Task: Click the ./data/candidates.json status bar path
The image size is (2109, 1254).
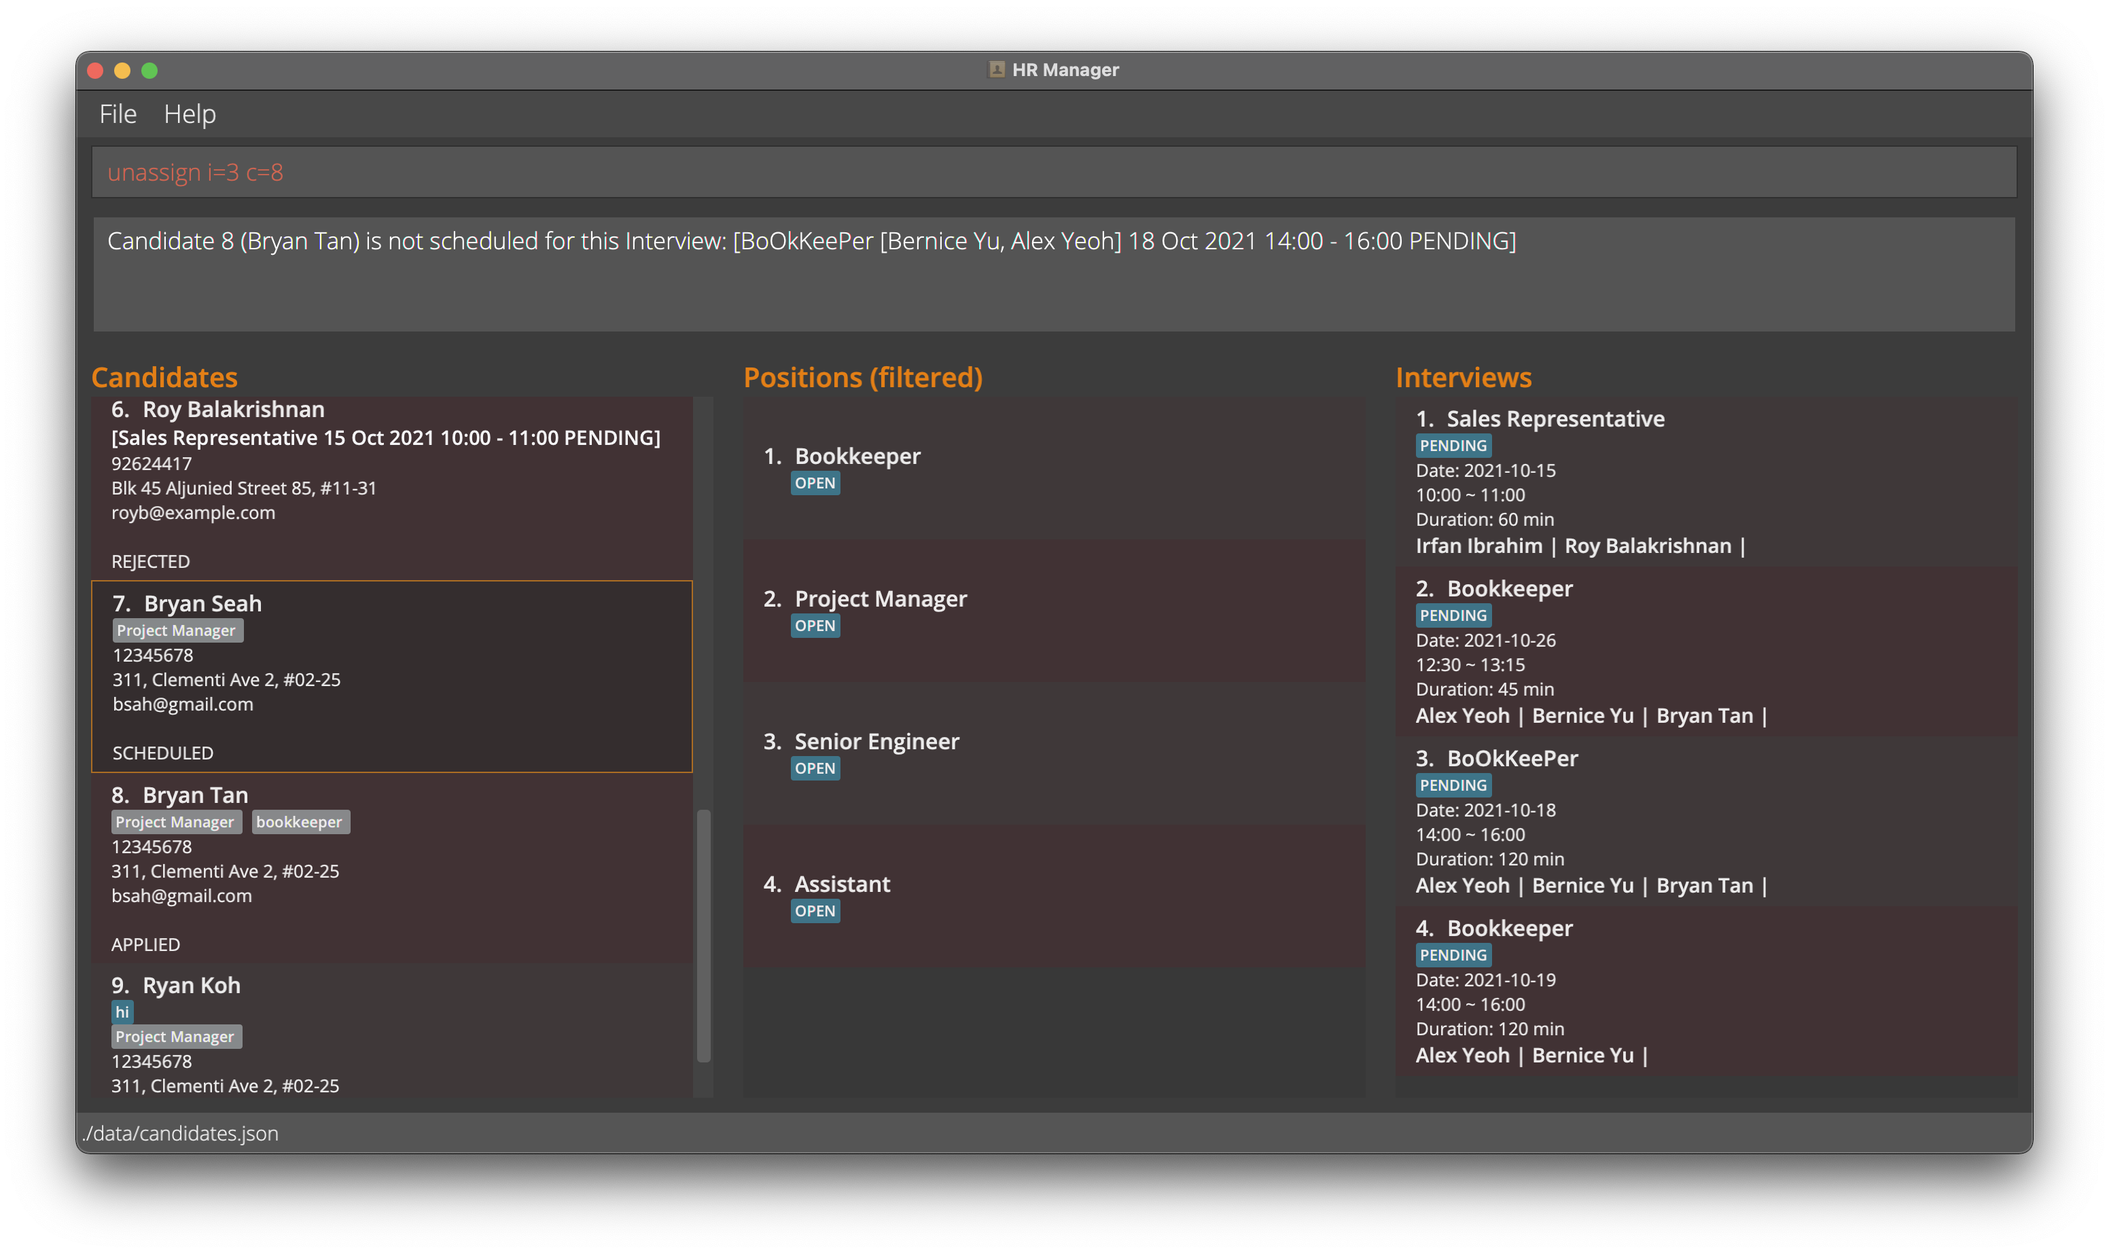Action: coord(181,1133)
